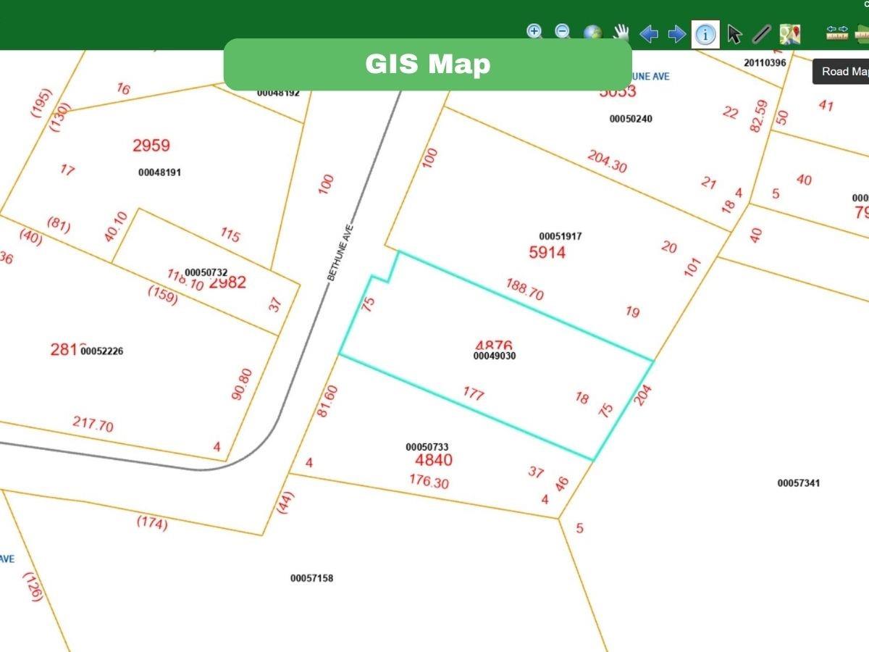Click the Road Map button
Viewport: 869px width, 652px height.
[844, 72]
